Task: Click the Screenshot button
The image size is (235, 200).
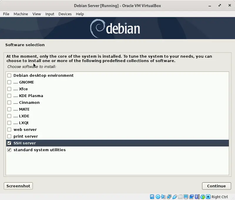Action: [18, 186]
